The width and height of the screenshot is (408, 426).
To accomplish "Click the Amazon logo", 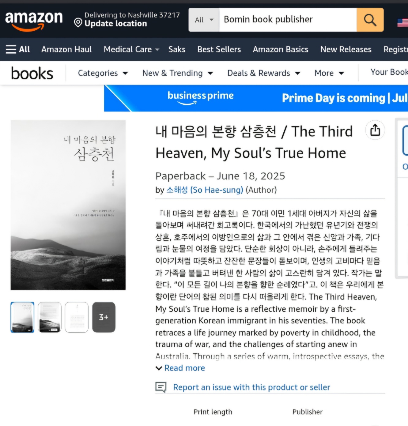I will [34, 21].
